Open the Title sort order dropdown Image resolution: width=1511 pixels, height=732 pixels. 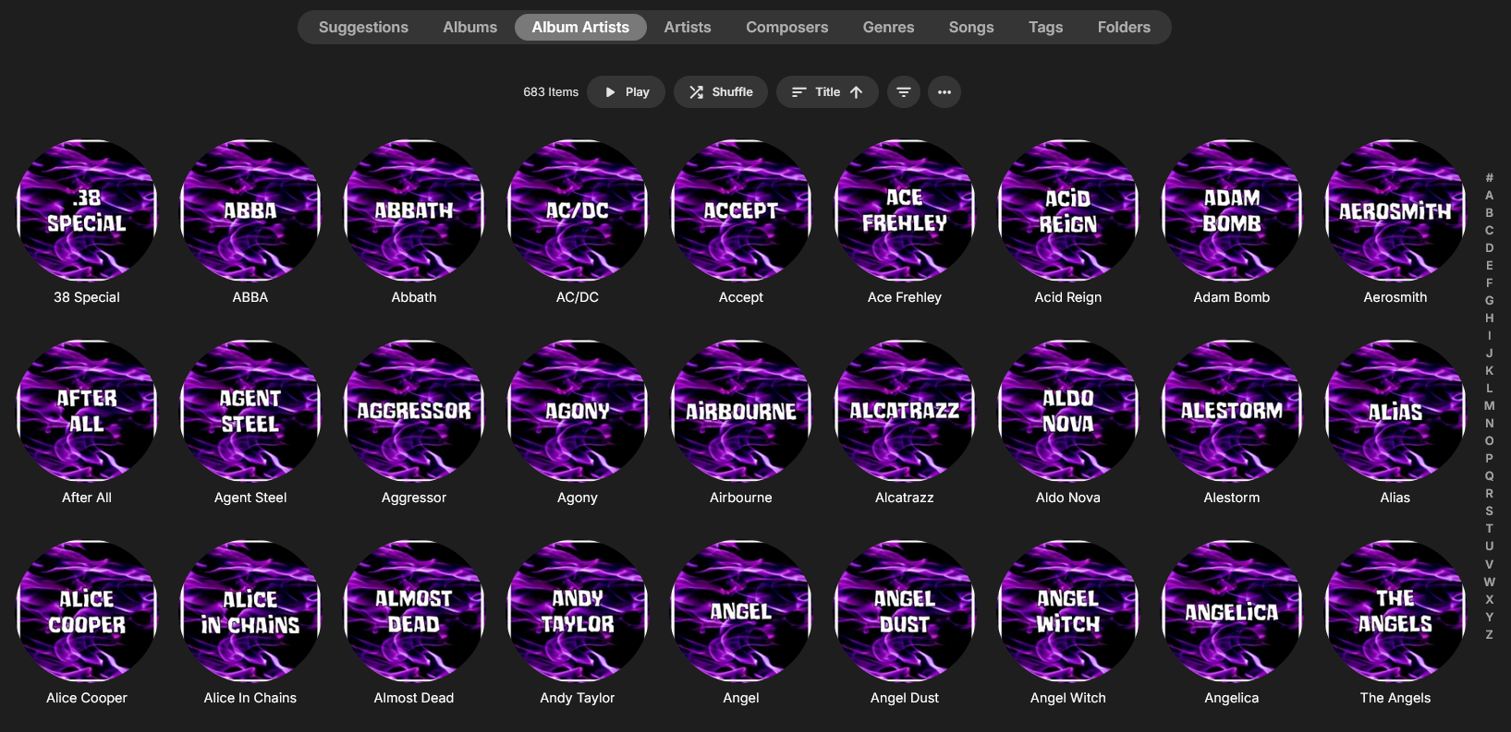point(827,92)
